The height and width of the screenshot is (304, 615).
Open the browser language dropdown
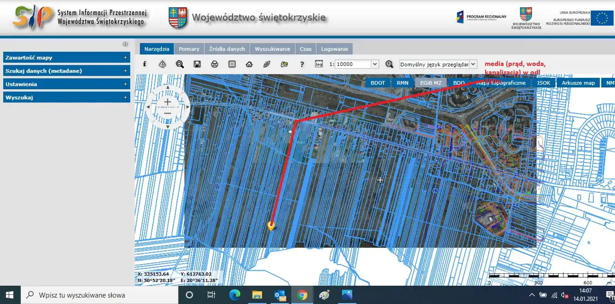pyautogui.click(x=473, y=64)
